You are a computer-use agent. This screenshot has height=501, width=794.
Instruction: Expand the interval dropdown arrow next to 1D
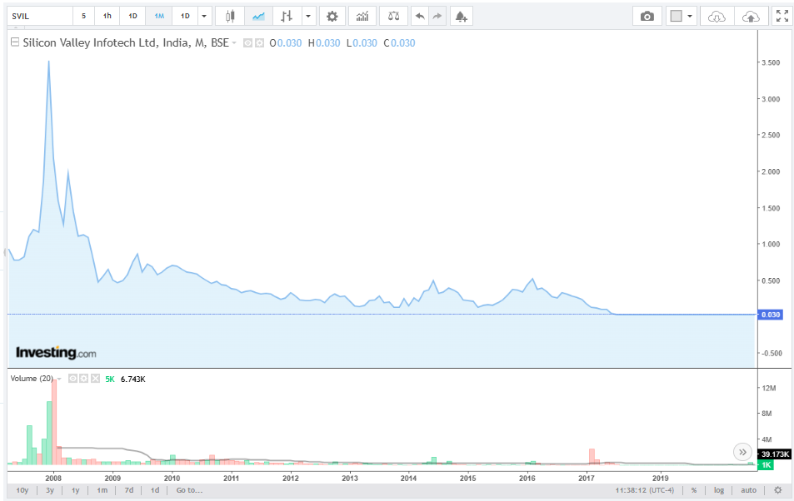click(x=204, y=16)
